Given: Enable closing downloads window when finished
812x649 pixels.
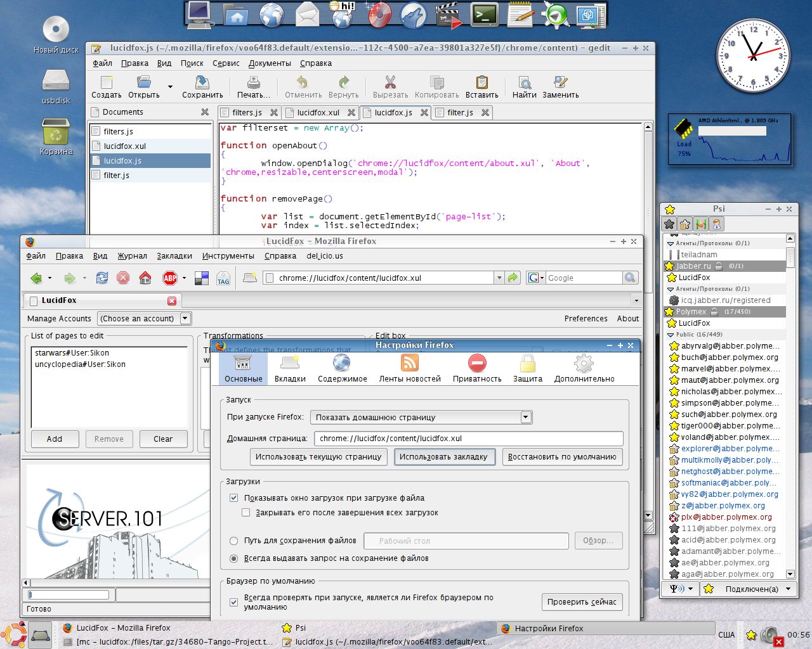Looking at the screenshot, I should (246, 513).
